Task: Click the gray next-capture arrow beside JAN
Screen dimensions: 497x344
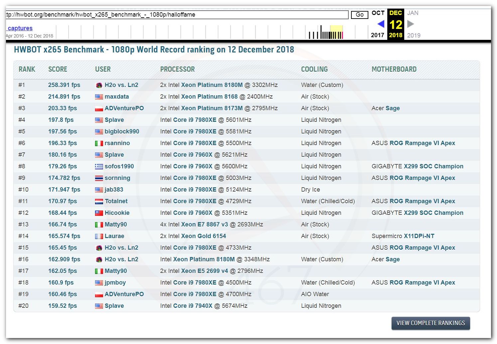Action: click(x=411, y=24)
